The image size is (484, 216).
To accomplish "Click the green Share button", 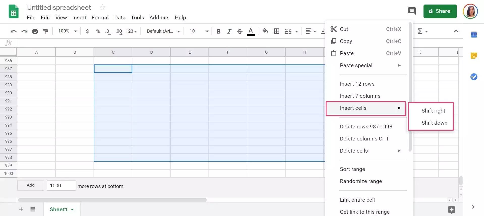I will point(440,11).
